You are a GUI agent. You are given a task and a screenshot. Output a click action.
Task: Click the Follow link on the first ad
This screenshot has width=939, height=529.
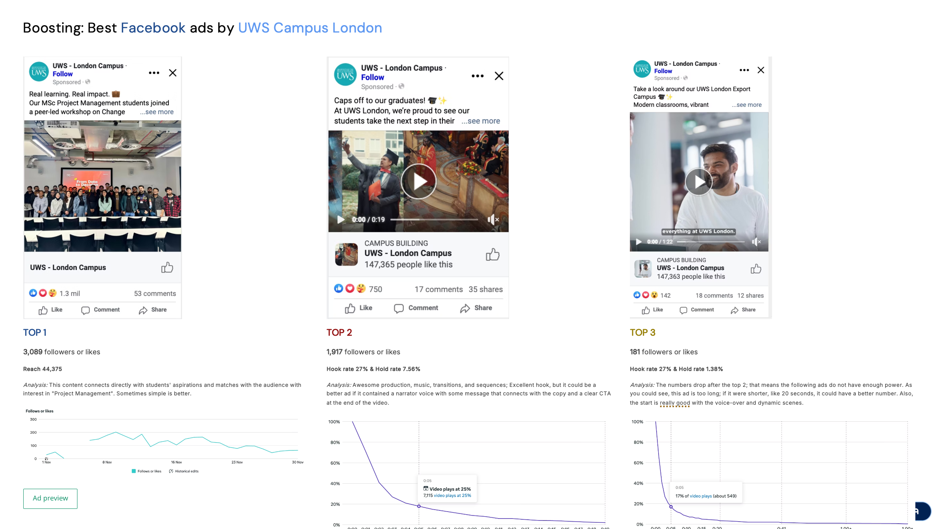[x=62, y=74]
